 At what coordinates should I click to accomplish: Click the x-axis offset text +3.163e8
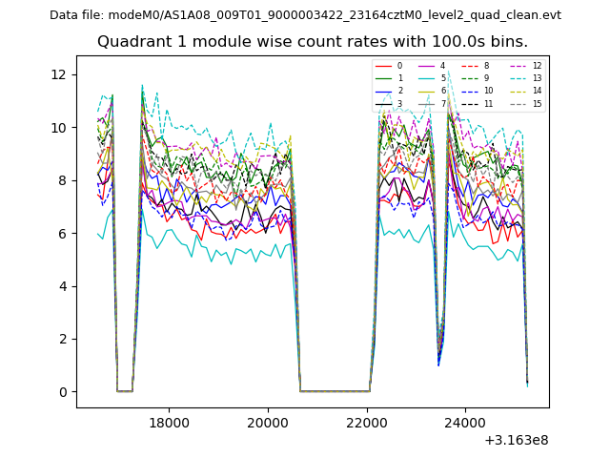pos(516,440)
